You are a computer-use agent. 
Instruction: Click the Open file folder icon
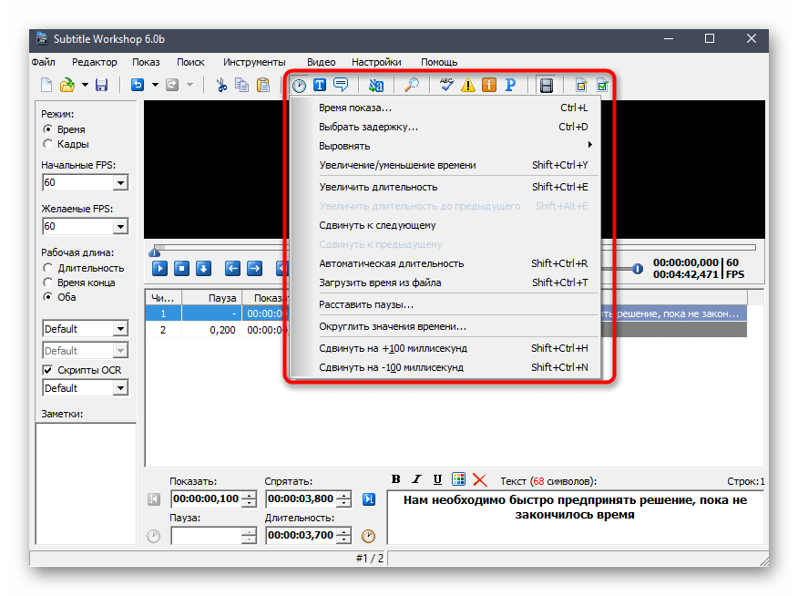point(67,85)
